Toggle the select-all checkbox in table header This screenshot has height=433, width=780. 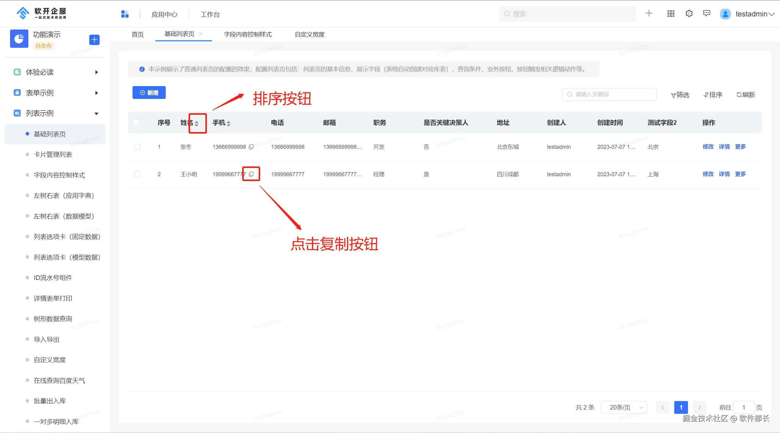coord(136,123)
